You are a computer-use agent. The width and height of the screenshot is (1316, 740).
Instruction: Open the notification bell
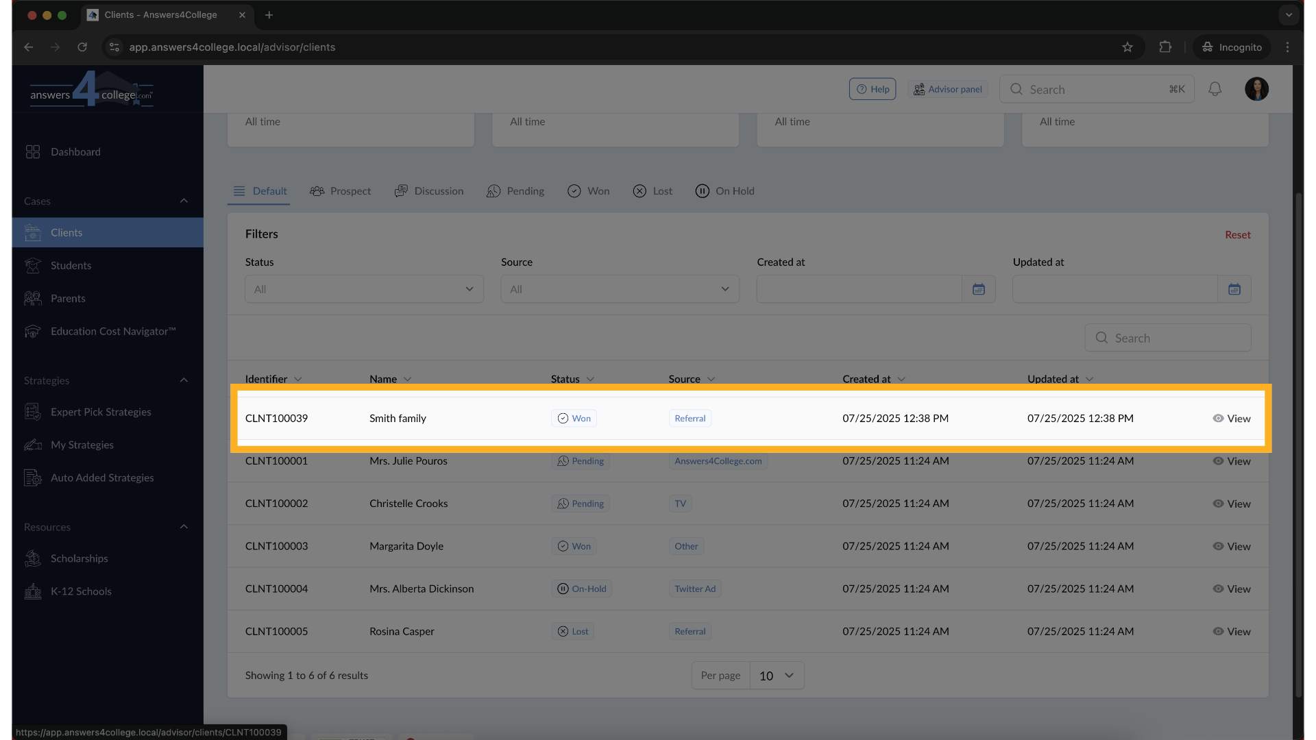[x=1215, y=89]
